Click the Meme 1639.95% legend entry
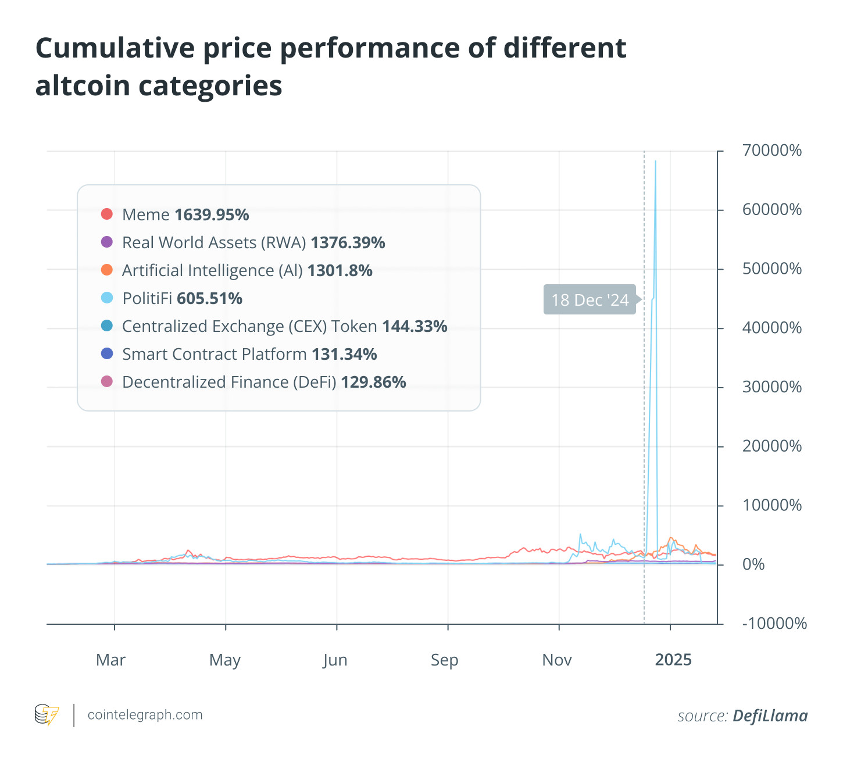The image size is (843, 762). 185,214
